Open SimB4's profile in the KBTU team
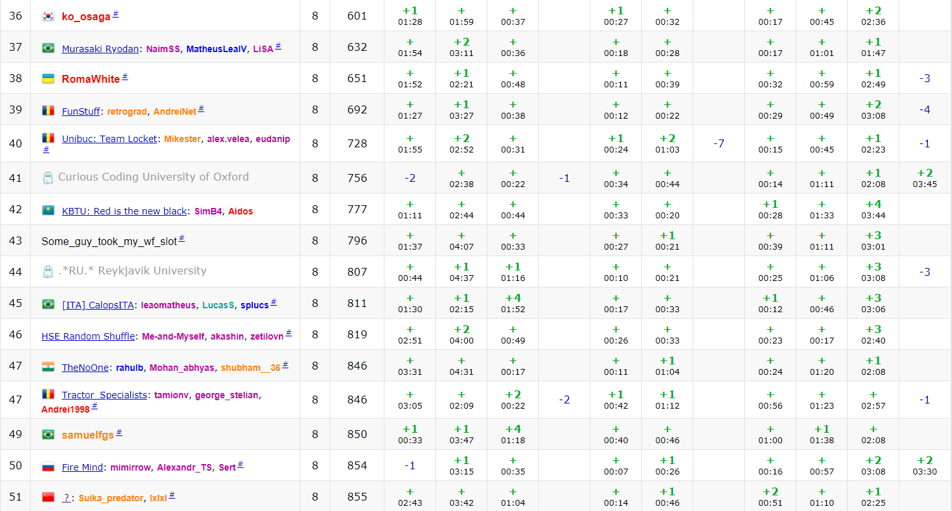952x511 pixels. coord(208,211)
